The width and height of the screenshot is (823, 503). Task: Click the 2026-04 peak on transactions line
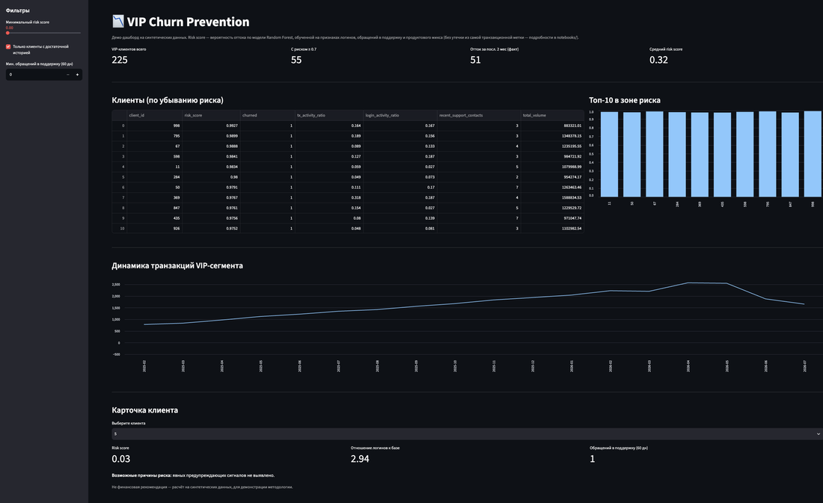coord(688,283)
